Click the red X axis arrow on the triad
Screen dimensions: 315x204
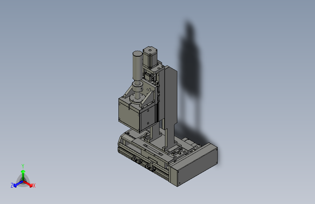(28, 184)
